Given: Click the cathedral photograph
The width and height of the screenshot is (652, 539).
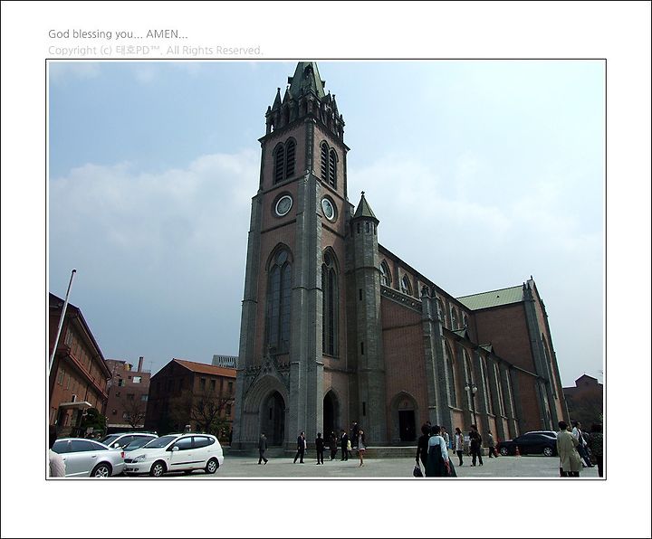Looking at the screenshot, I should pyautogui.click(x=326, y=269).
